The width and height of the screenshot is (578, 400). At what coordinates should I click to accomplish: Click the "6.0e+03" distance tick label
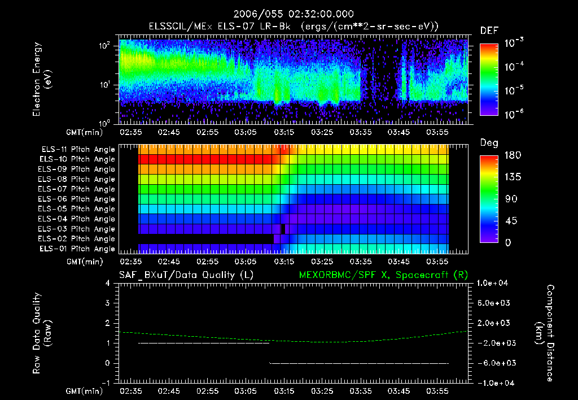tap(493, 303)
